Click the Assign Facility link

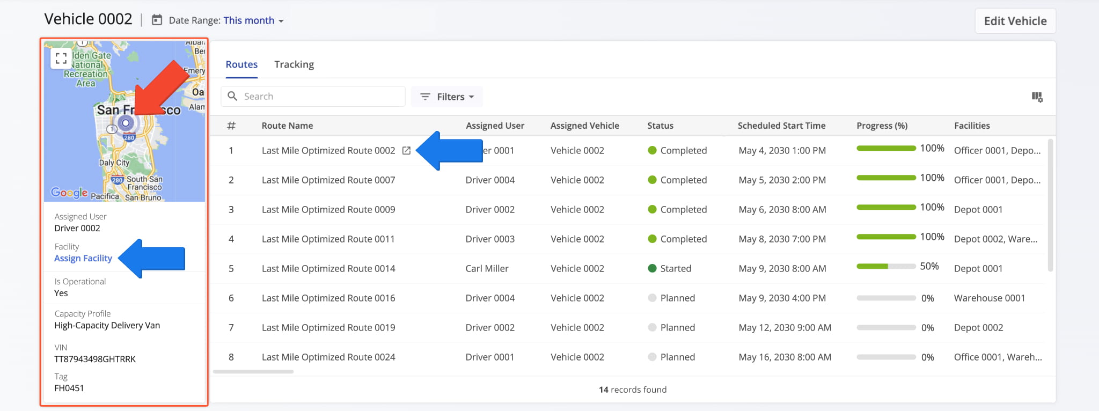(x=83, y=258)
